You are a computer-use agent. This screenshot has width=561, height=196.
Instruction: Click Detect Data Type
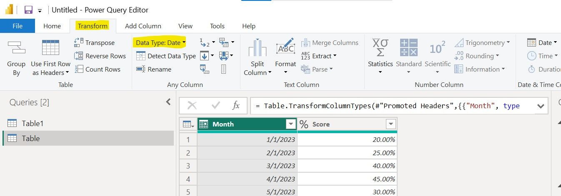click(x=166, y=56)
